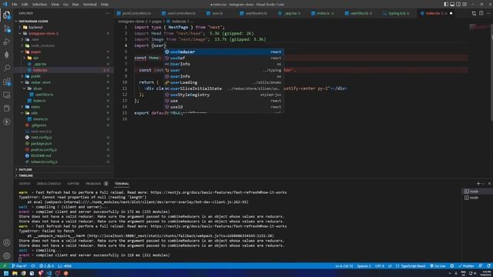Add a new terminal with plus icon
The height and width of the screenshot is (277, 493).
point(478,183)
